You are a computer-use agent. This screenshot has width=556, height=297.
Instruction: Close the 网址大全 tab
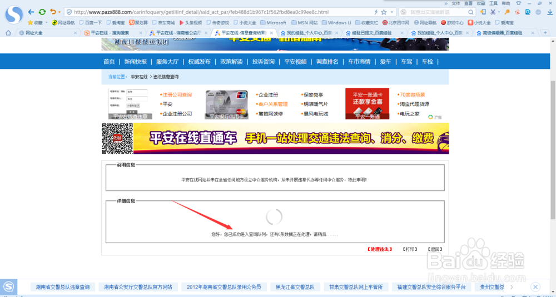[x=75, y=33]
